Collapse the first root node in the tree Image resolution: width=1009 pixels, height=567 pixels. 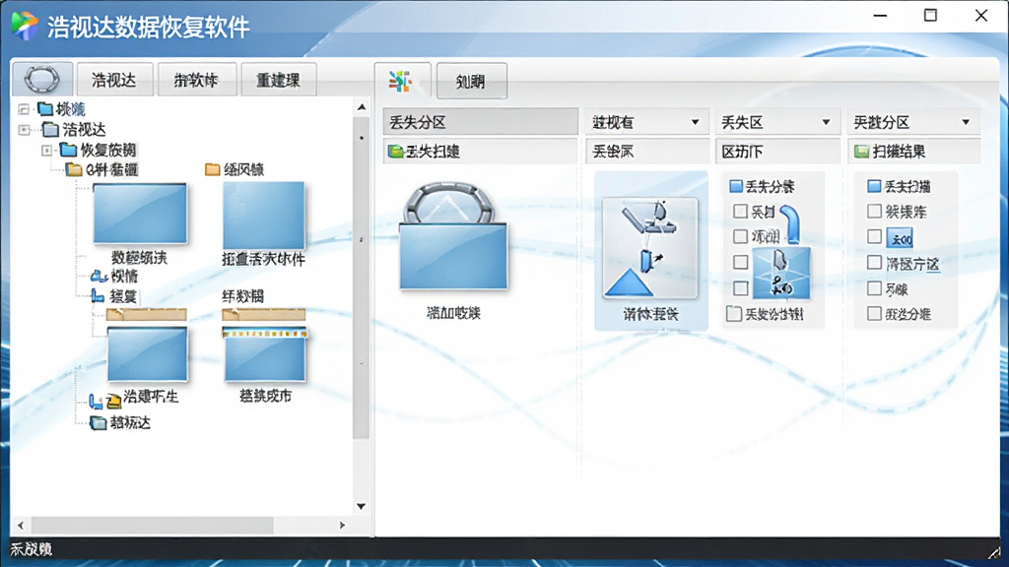pyautogui.click(x=24, y=109)
